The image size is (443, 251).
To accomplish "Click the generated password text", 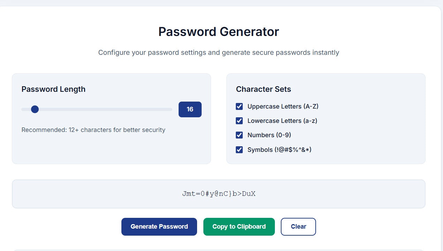I will 219,194.
